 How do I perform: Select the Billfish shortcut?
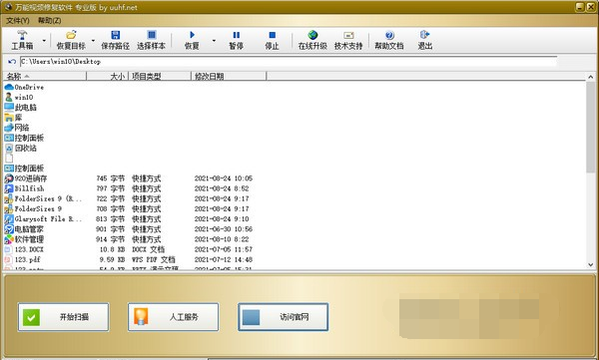pos(24,188)
